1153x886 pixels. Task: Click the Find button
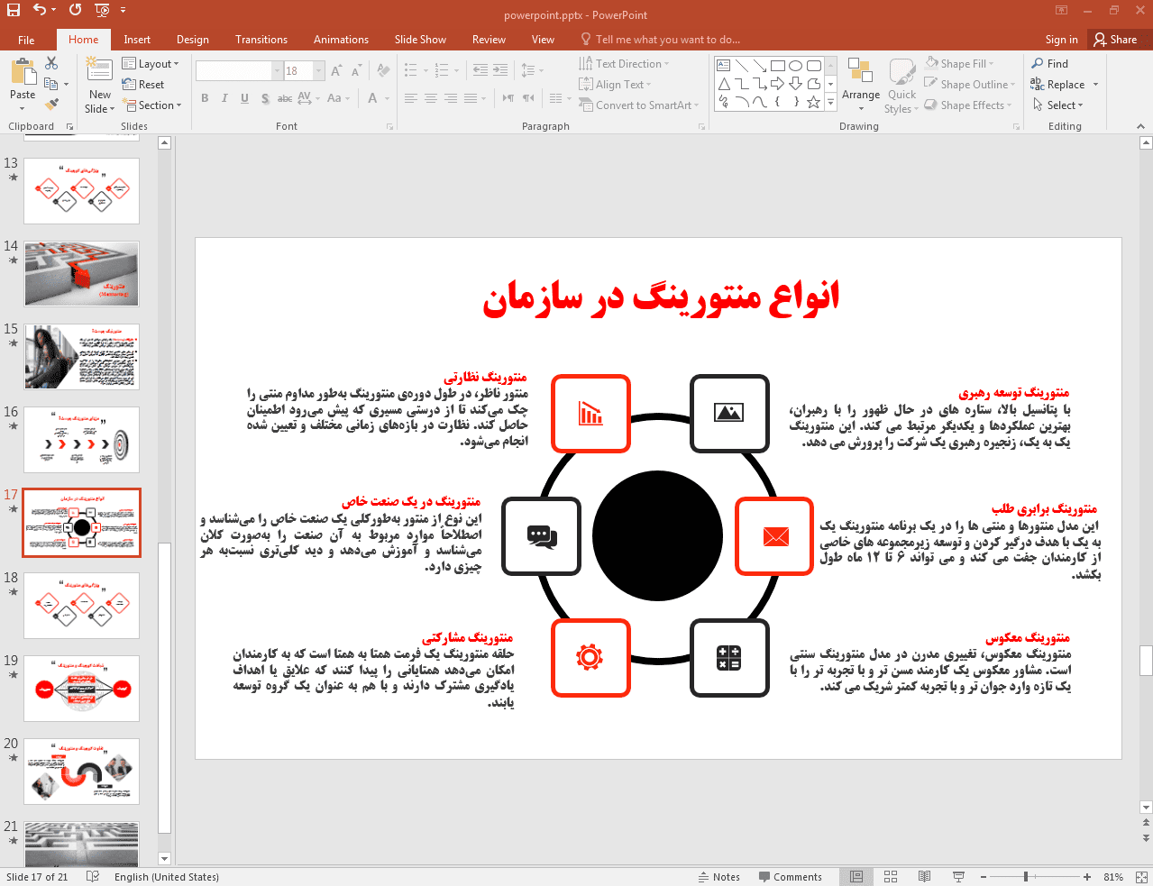coord(1050,64)
